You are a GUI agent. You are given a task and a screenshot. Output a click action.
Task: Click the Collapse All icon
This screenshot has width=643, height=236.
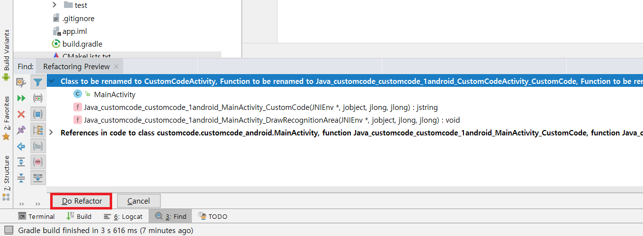[21, 178]
